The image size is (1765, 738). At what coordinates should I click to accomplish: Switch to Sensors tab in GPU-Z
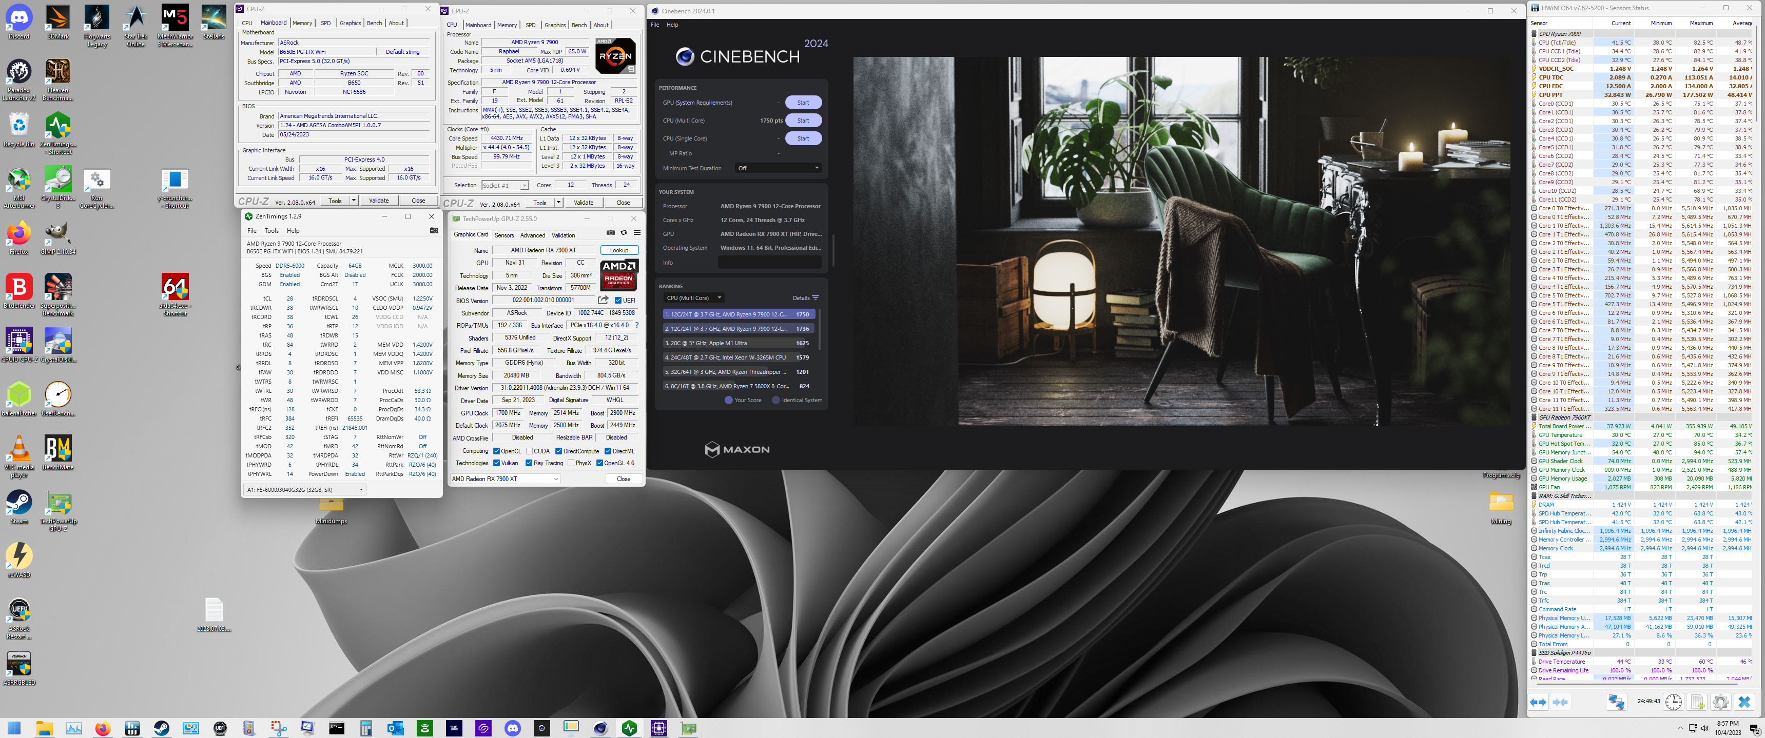point(505,235)
